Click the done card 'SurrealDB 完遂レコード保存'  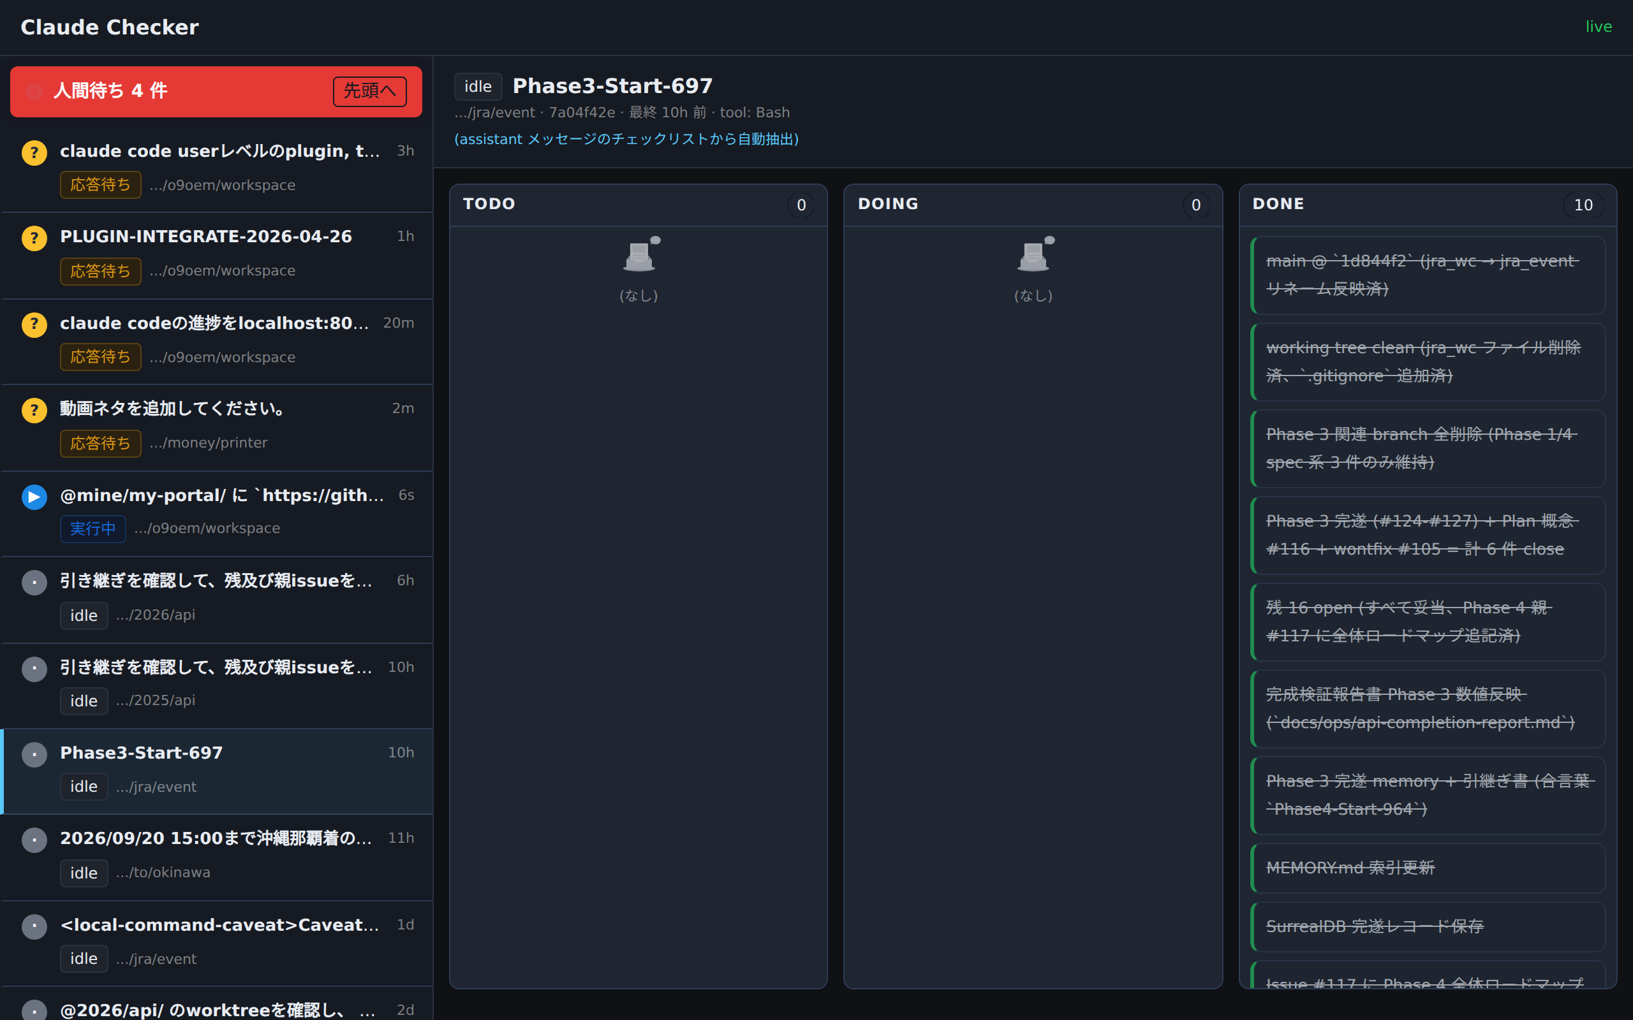(1428, 927)
